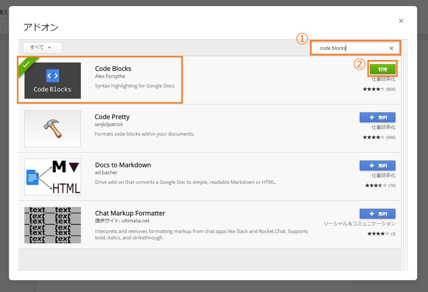Install Chat Markup Formatter with 無料 button

378,214
